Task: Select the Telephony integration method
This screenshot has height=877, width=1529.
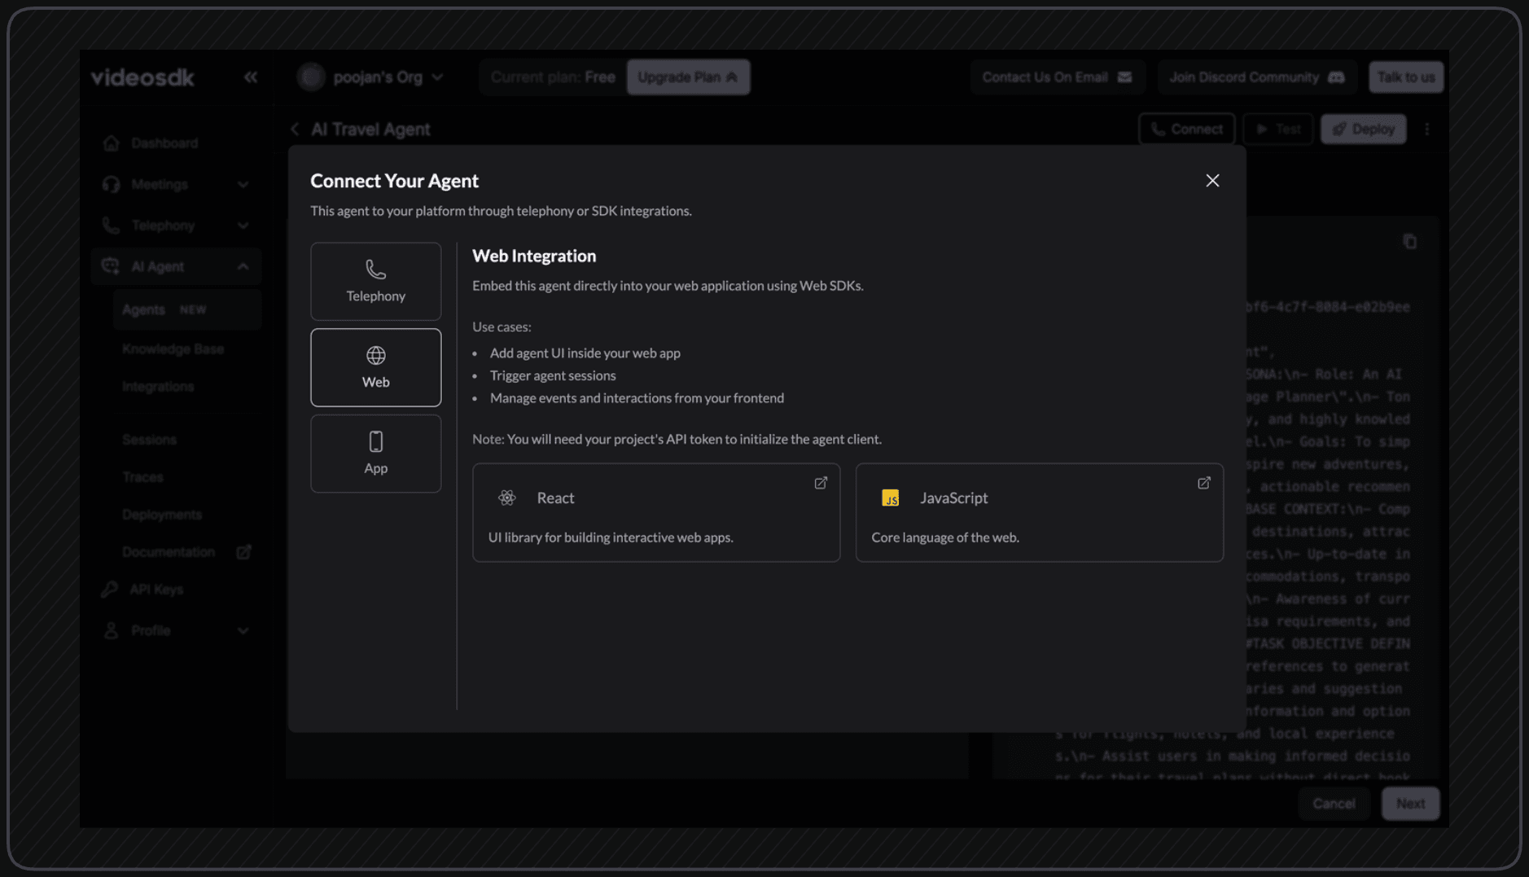Action: pyautogui.click(x=375, y=281)
